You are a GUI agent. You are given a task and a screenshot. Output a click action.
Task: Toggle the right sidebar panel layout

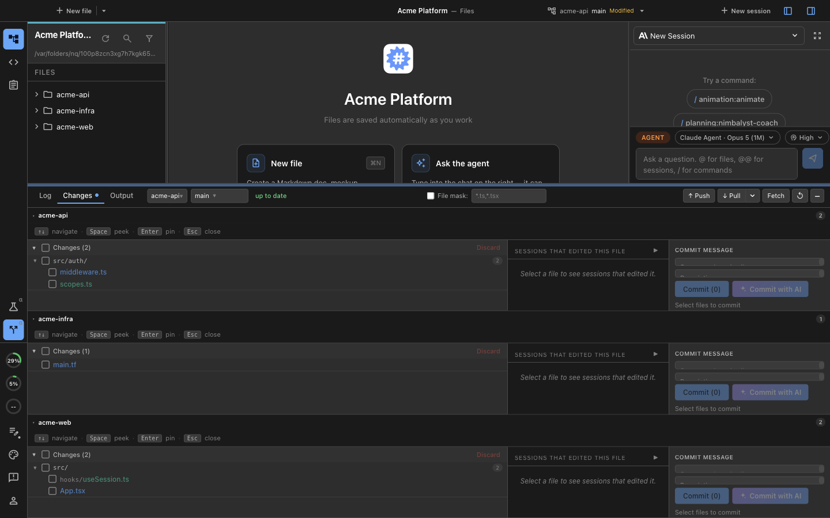(x=811, y=11)
